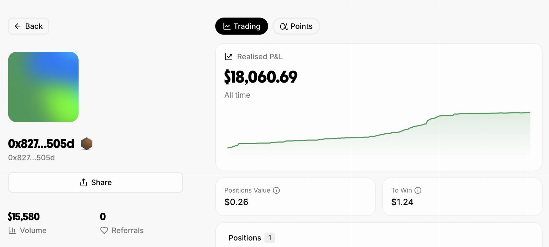The image size is (549, 247).
Task: Select the Trading tab
Action: [x=242, y=26]
